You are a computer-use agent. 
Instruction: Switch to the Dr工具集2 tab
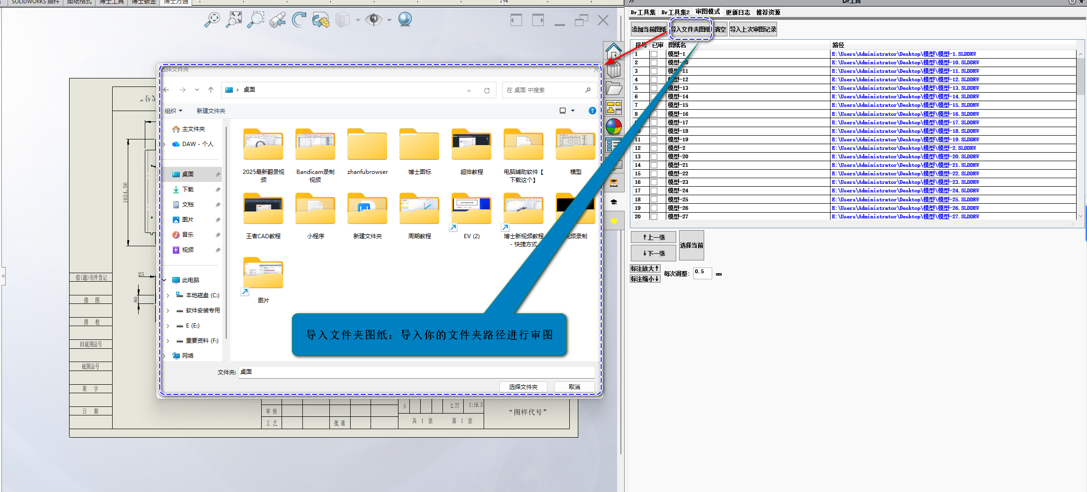(x=675, y=12)
